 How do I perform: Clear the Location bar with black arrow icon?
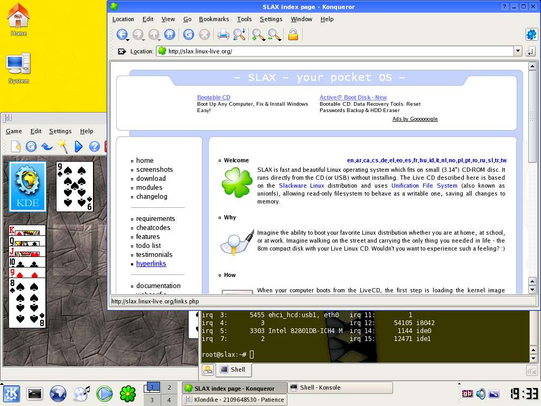point(122,51)
